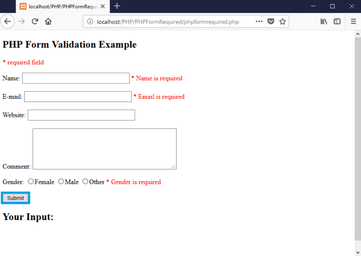Bookmark this page with the star icon
Screen dimensions: 361x256
point(282,22)
